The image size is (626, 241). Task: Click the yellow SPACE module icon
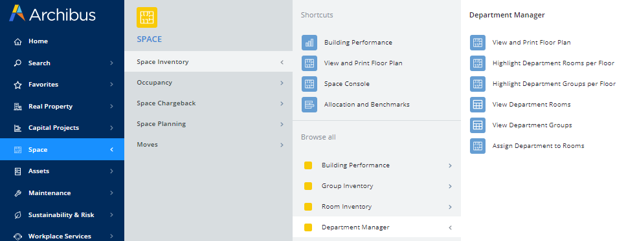pos(147,17)
